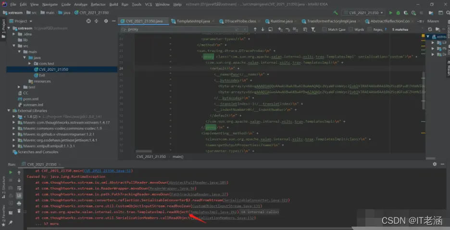Click locate/scroll from source icon in Project panel

pos(88,21)
